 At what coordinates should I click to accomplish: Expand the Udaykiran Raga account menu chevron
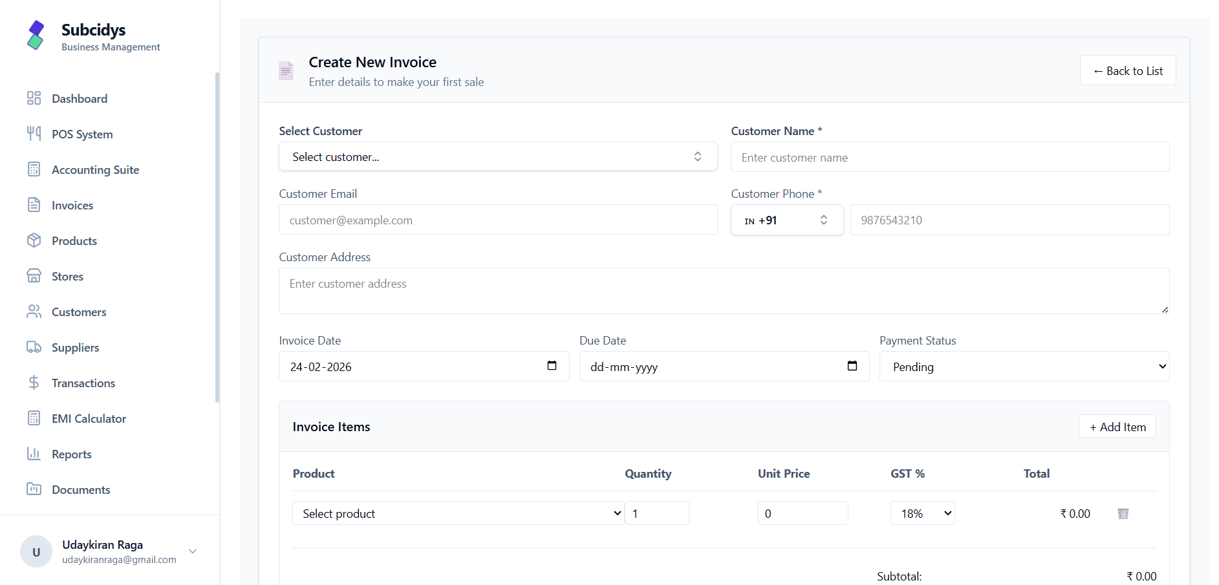(x=193, y=551)
